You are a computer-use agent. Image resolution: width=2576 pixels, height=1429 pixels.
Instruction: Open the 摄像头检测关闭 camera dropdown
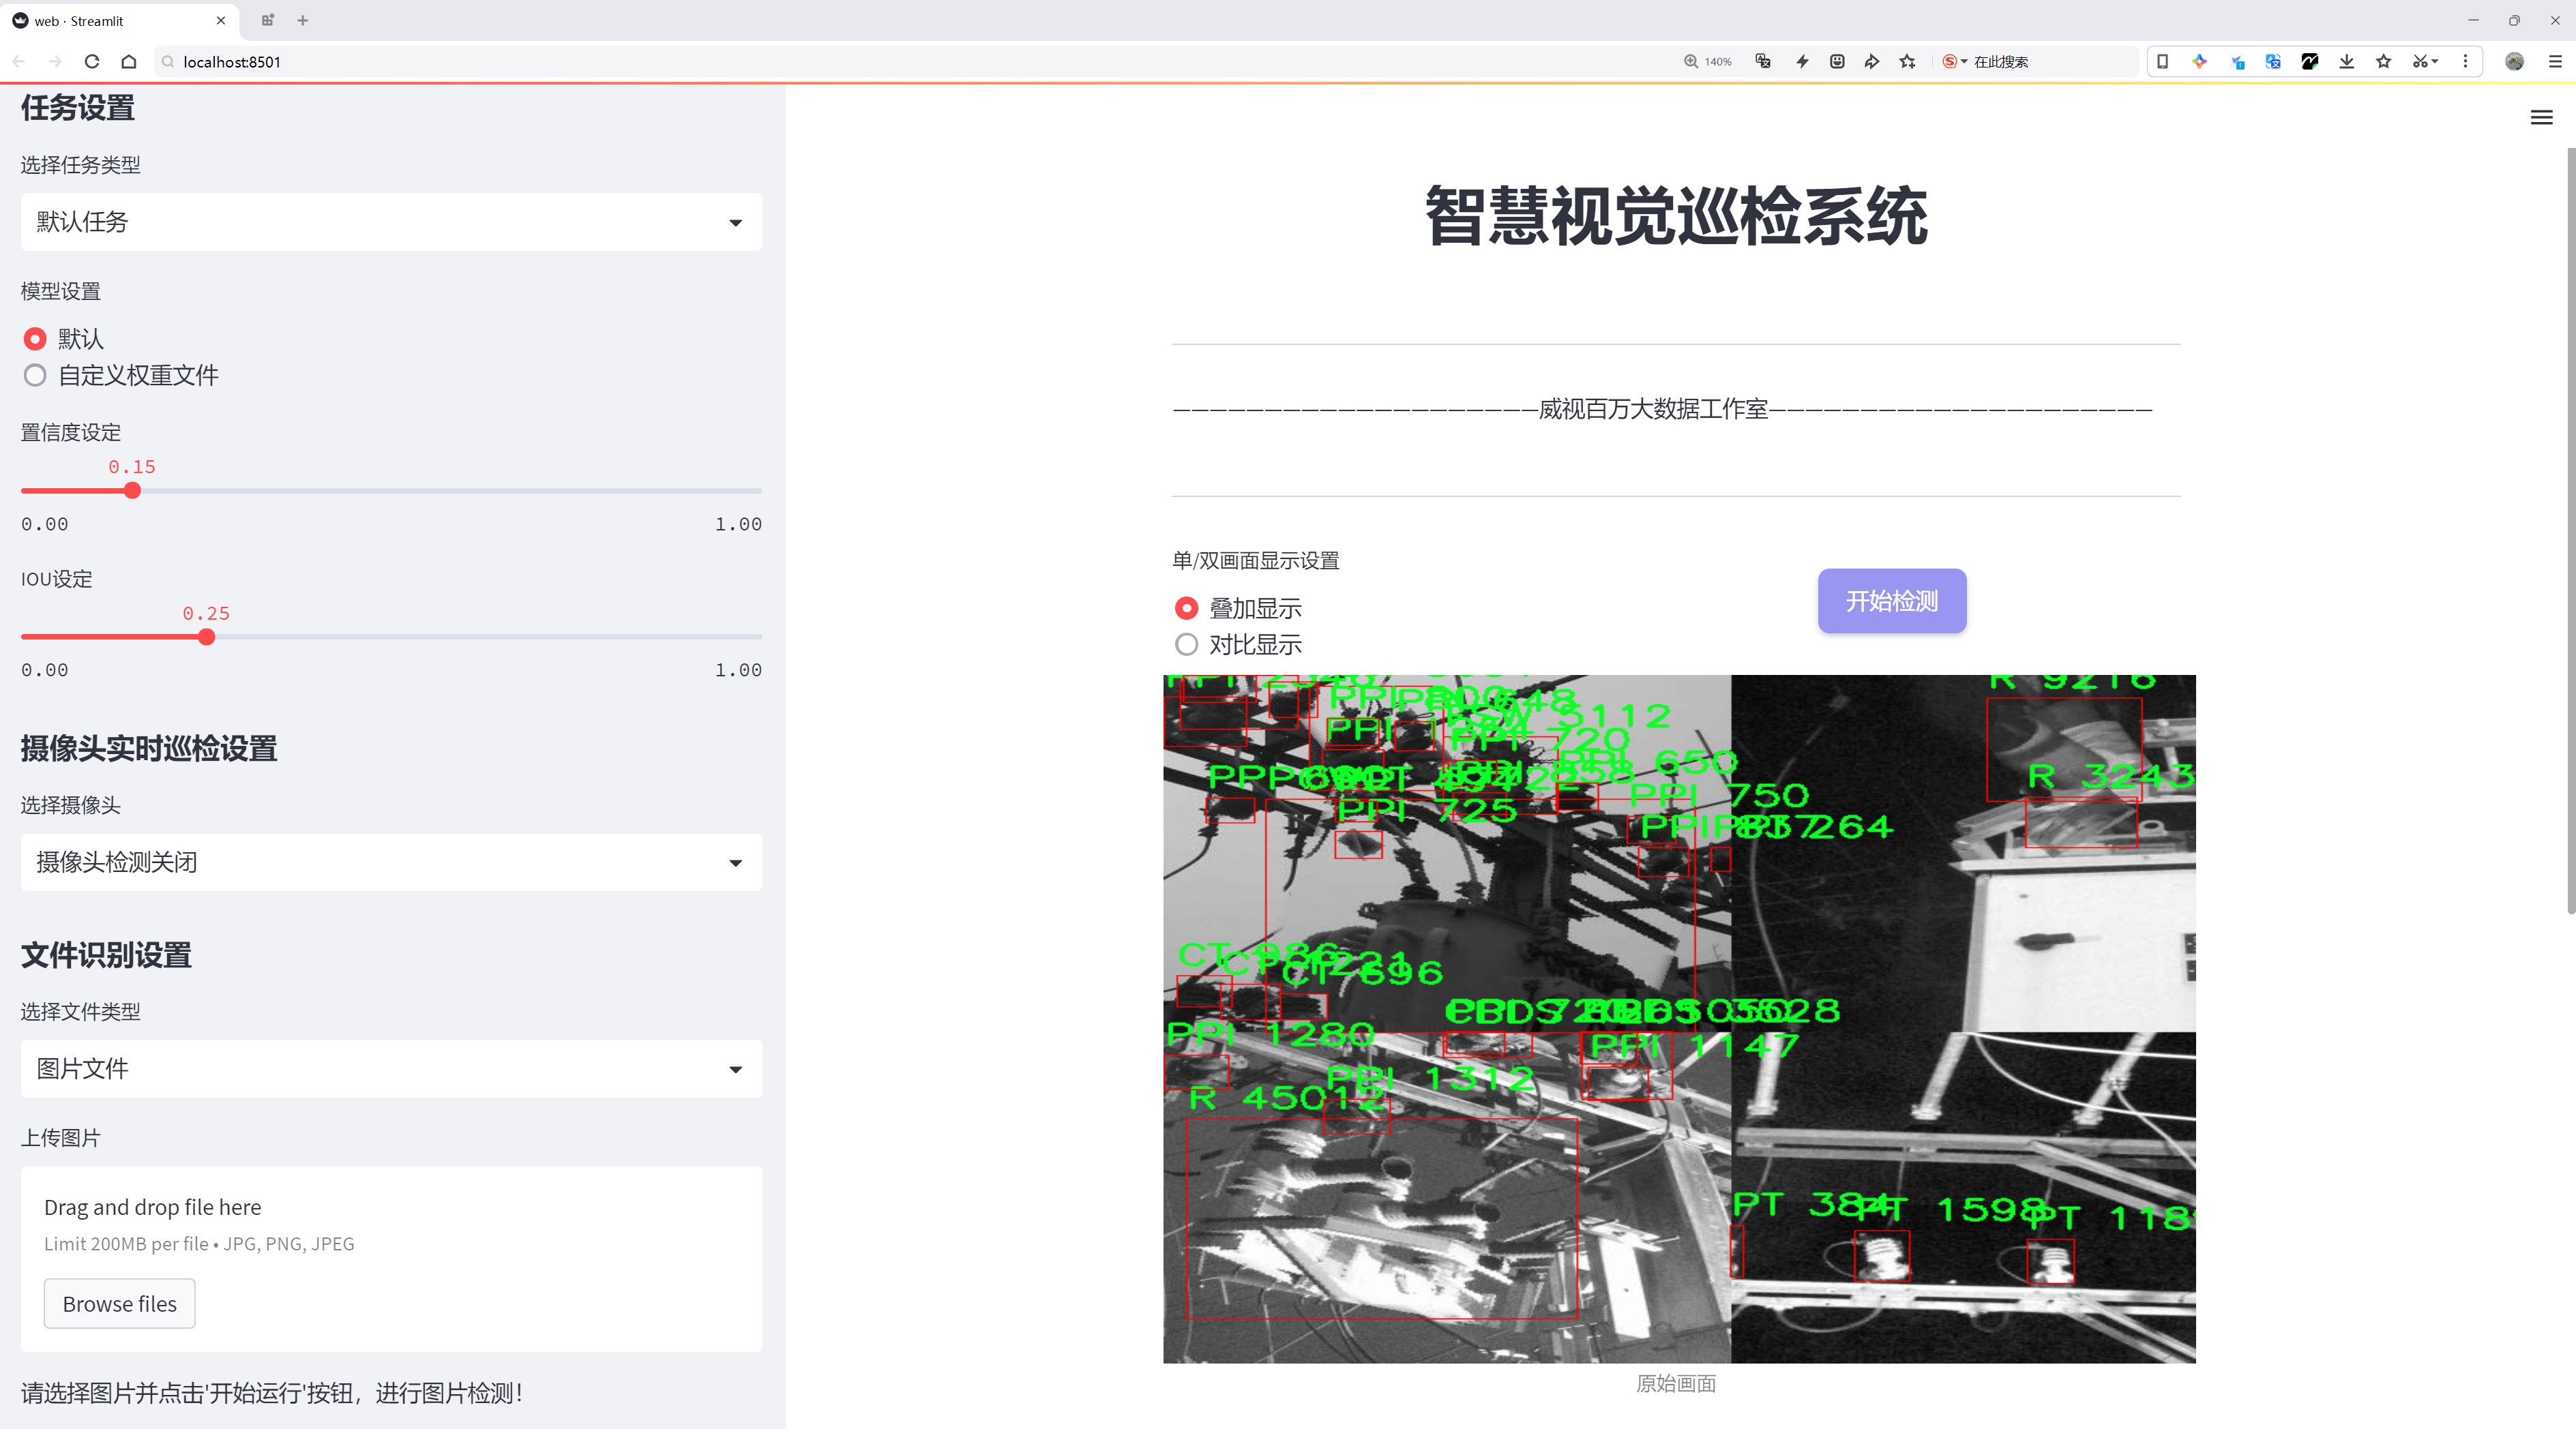[390, 861]
